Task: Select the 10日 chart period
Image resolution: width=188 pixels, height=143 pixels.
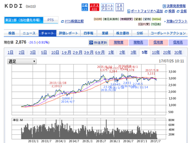Action: coord(55,53)
